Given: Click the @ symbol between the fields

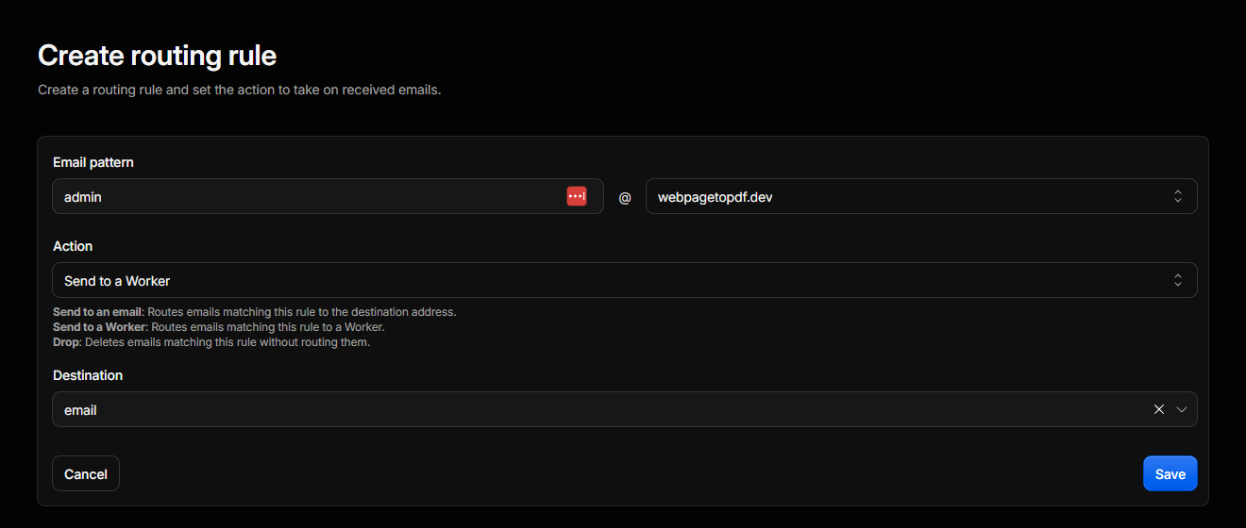Looking at the screenshot, I should pos(625,198).
